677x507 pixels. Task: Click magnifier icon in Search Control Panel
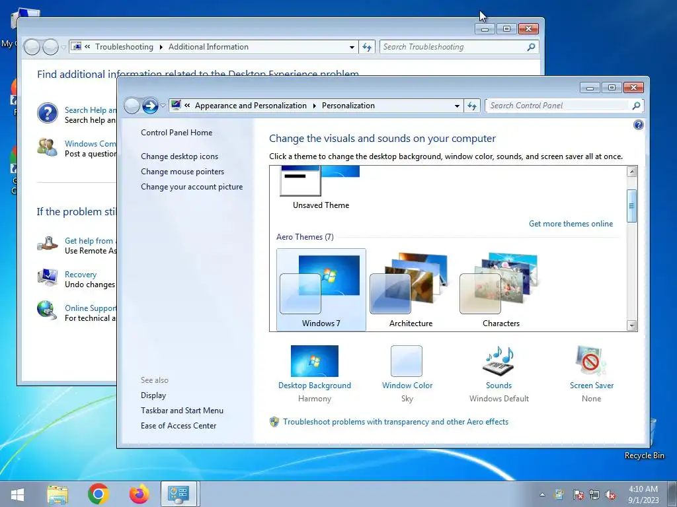[x=636, y=106]
